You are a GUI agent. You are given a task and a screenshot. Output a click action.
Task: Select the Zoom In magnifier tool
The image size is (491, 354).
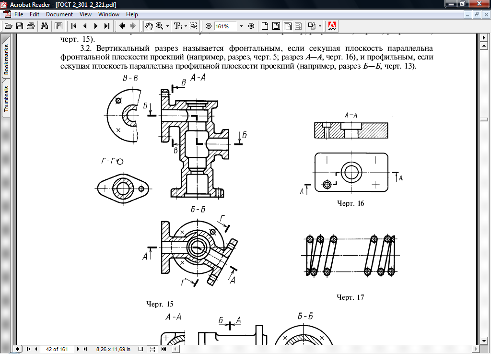tap(160, 26)
